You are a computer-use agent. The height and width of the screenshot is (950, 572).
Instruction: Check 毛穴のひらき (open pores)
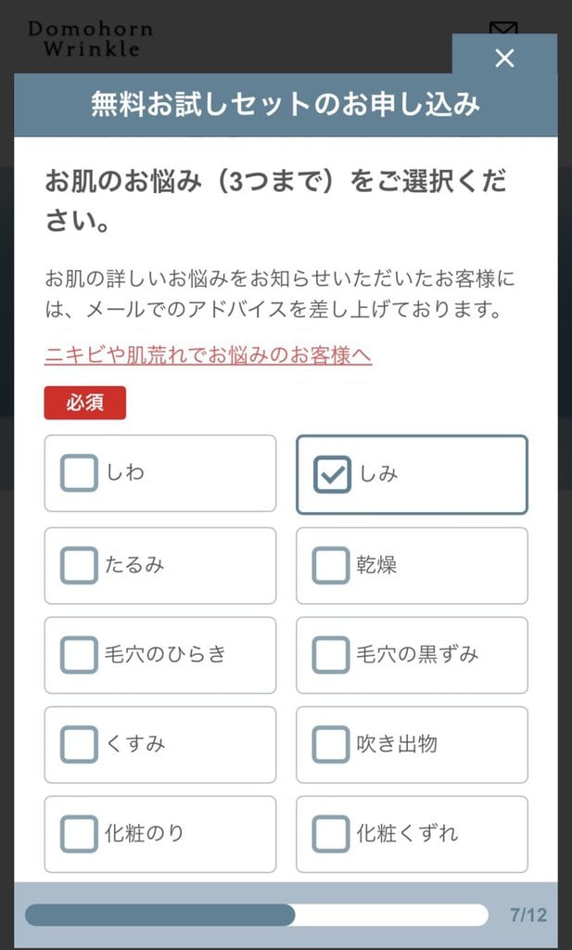point(79,655)
